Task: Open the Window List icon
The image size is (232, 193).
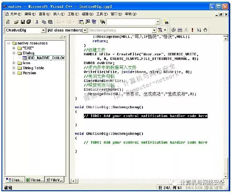Action: pos(94,22)
